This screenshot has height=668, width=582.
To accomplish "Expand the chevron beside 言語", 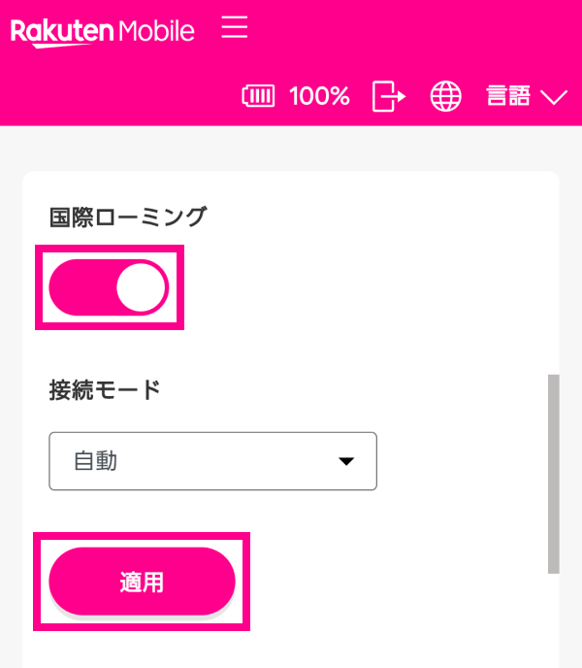I will [554, 97].
